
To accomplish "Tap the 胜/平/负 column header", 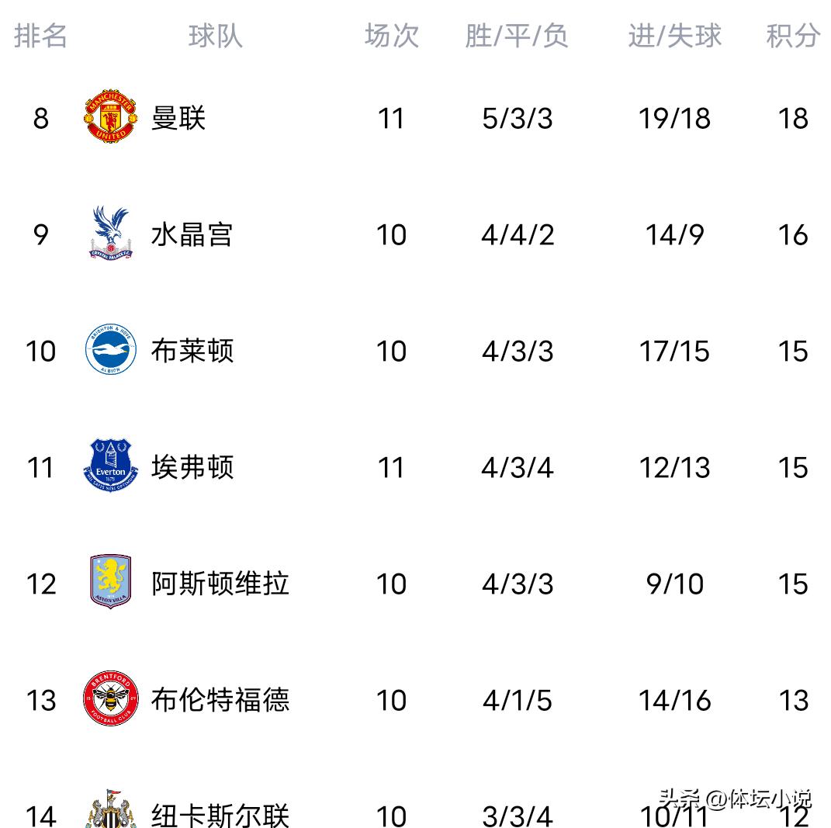I will 517,36.
